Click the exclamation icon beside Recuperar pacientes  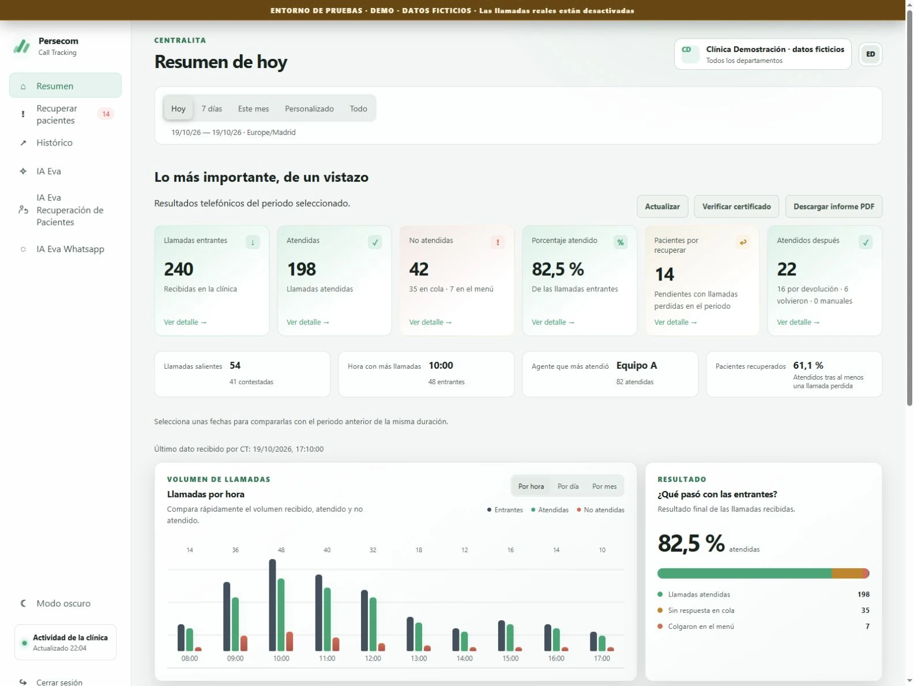pyautogui.click(x=23, y=114)
